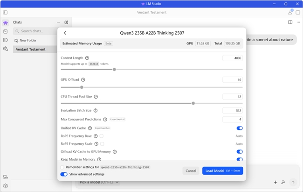Image resolution: width=303 pixels, height=192 pixels.
Task: Open the My Models library icon
Action: pyautogui.click(x=6, y=40)
